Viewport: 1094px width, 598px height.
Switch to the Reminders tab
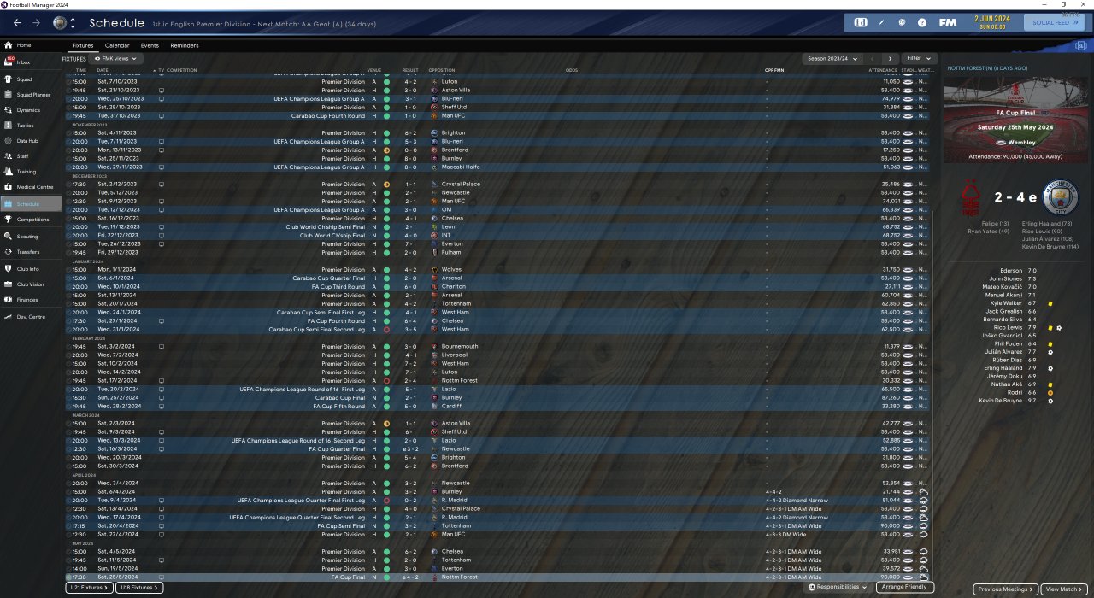click(185, 45)
